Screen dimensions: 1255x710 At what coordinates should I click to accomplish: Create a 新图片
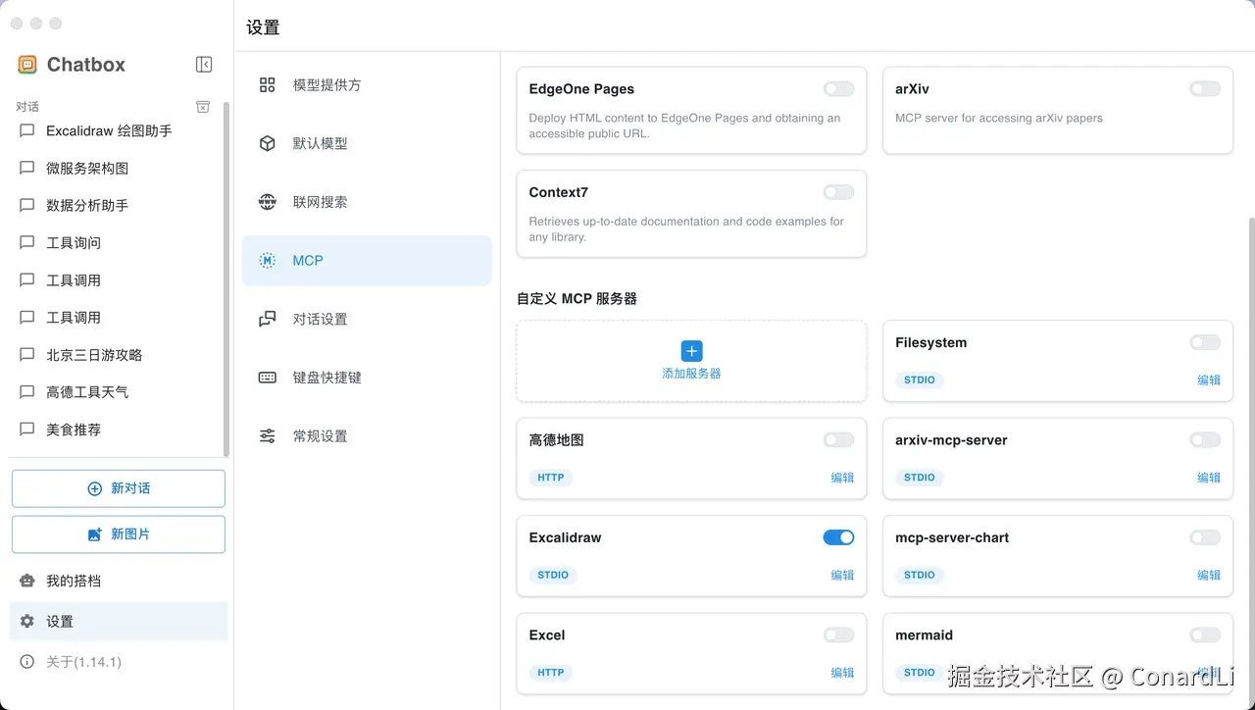(119, 534)
